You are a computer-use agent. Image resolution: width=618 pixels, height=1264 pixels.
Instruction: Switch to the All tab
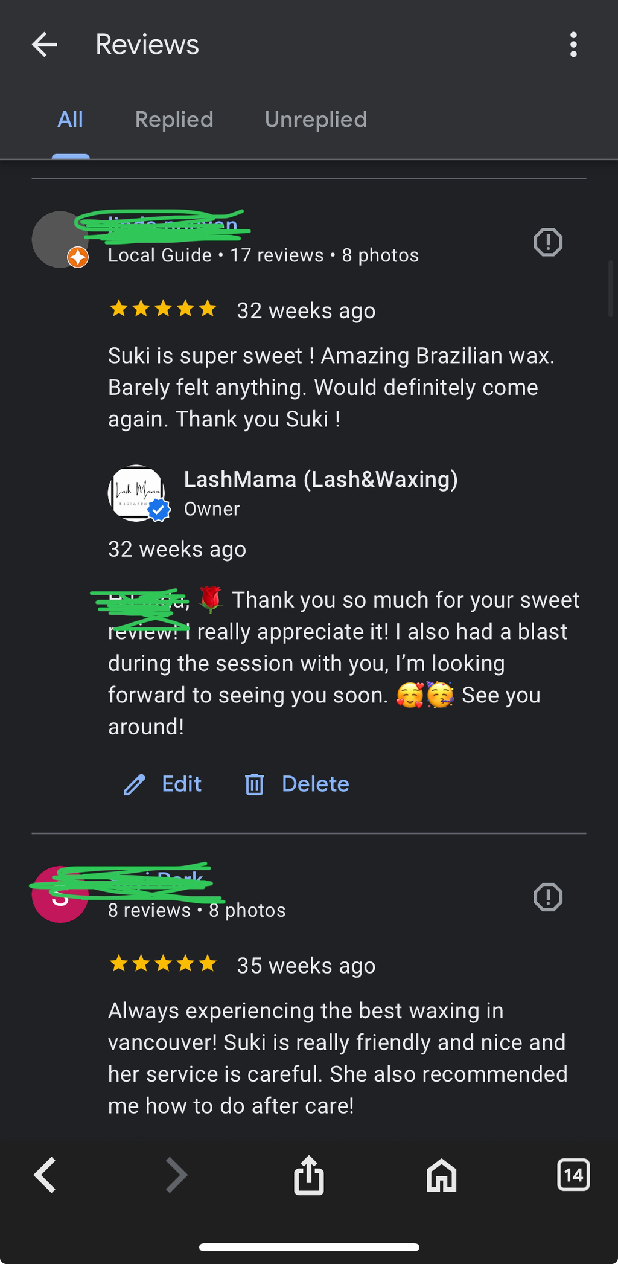pyautogui.click(x=71, y=120)
